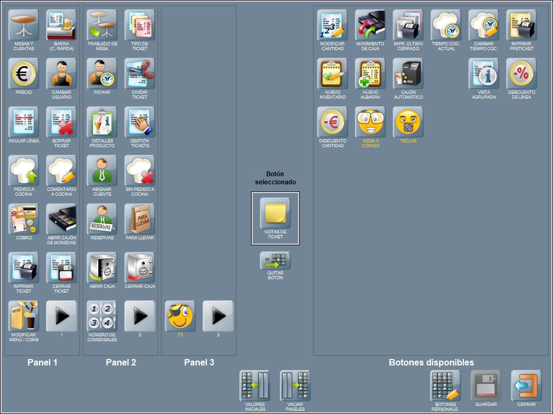Click the Reservas icon in Panel 2
553x414 pixels.
coord(102,219)
